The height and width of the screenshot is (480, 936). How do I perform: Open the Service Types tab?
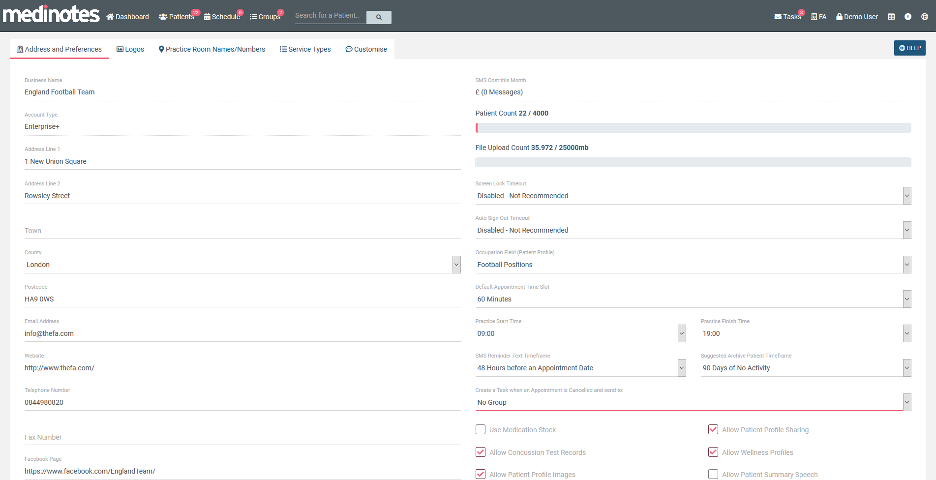(305, 49)
